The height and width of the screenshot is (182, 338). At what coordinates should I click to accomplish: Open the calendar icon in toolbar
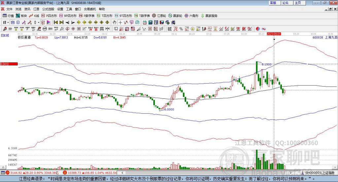(x=145, y=22)
